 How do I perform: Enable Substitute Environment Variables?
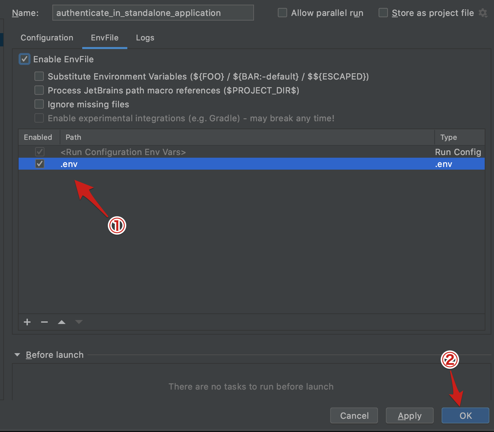[x=39, y=76]
